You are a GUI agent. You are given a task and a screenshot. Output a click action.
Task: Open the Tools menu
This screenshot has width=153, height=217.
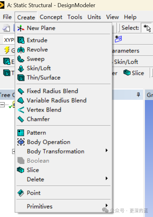75,17
